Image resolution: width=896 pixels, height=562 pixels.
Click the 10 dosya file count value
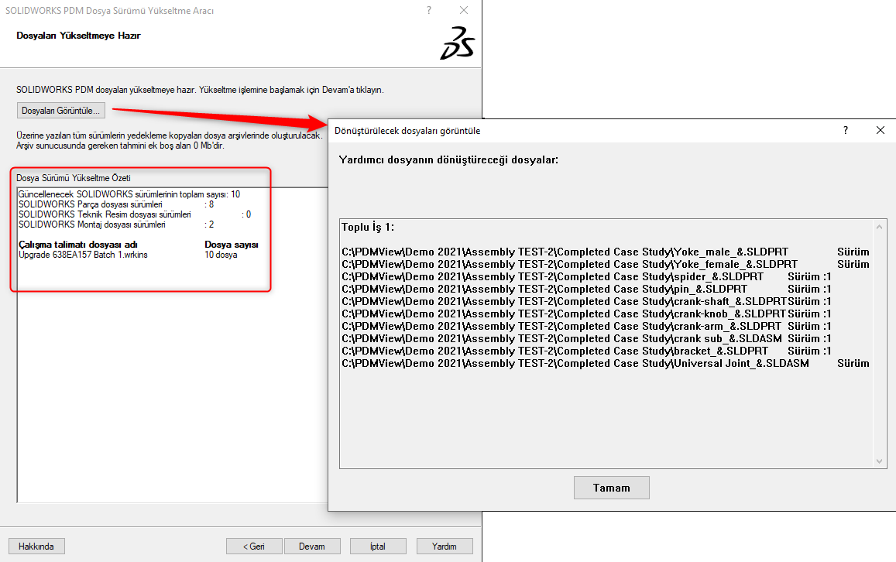point(221,255)
